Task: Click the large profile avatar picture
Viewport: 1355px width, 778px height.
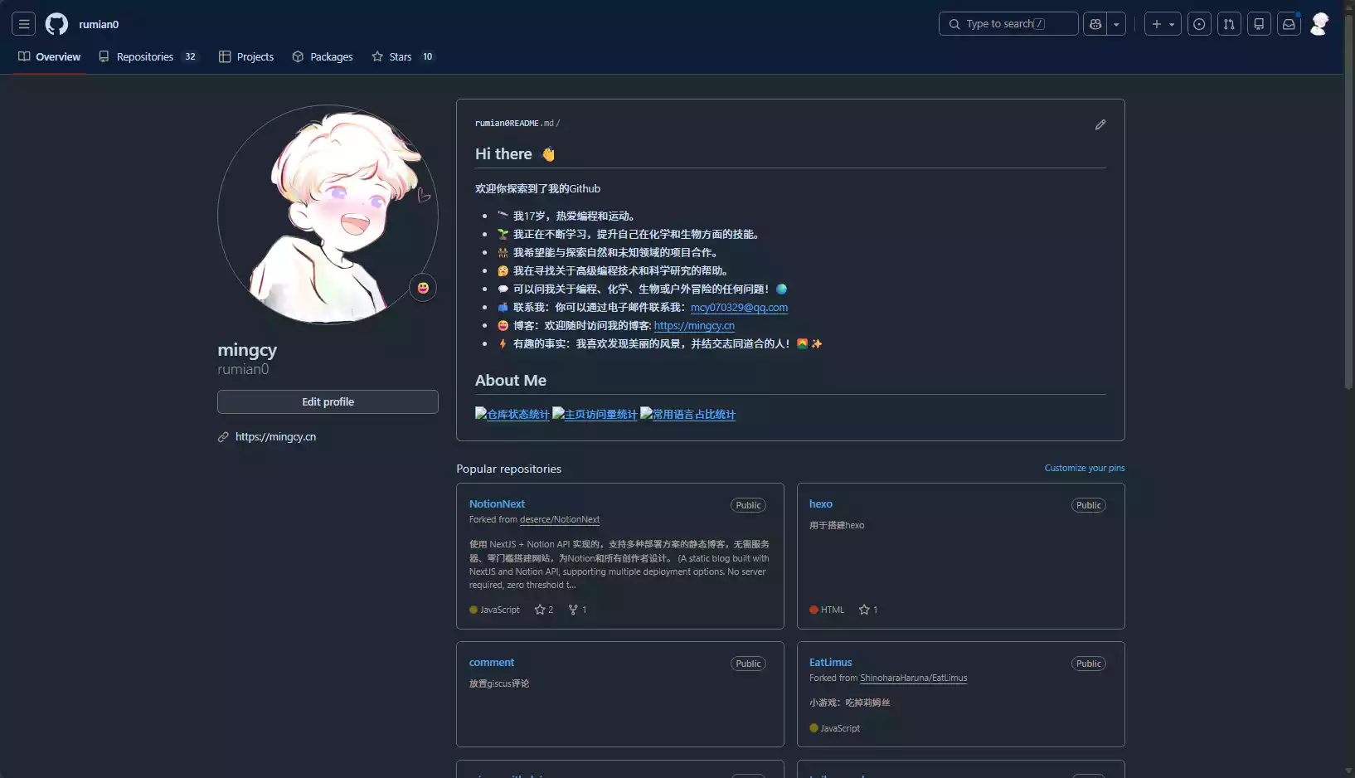Action: point(328,215)
